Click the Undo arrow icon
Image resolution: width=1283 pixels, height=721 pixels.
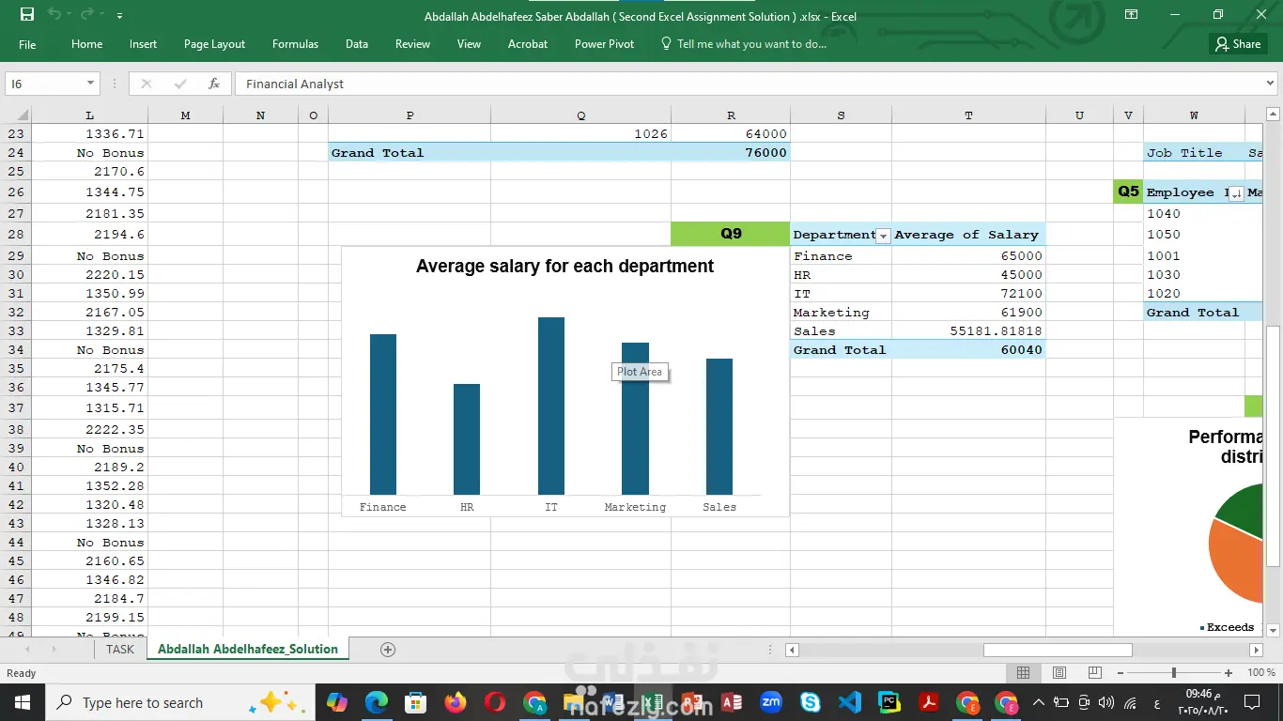[x=54, y=15]
